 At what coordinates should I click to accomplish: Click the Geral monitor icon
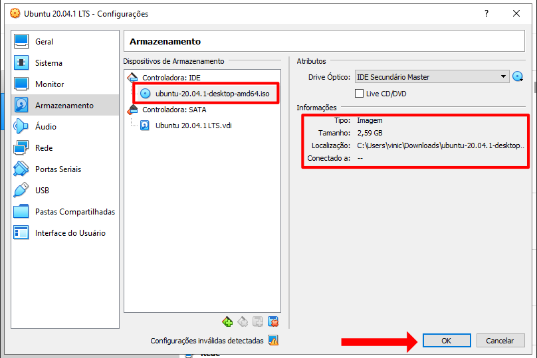point(21,41)
